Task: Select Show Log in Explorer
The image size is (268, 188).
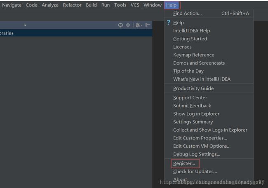Action: pyautogui.click(x=209, y=114)
